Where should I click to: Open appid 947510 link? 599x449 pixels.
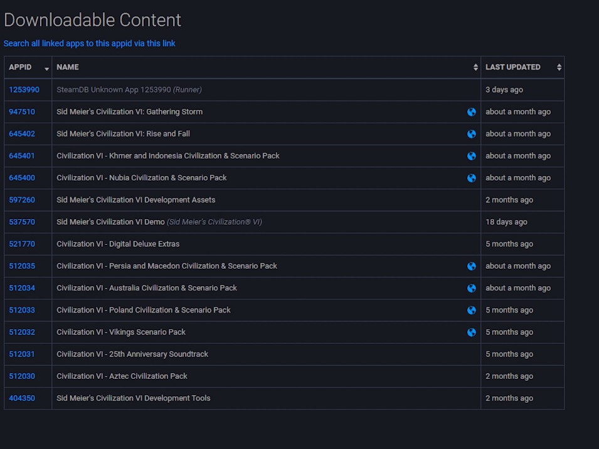22,112
